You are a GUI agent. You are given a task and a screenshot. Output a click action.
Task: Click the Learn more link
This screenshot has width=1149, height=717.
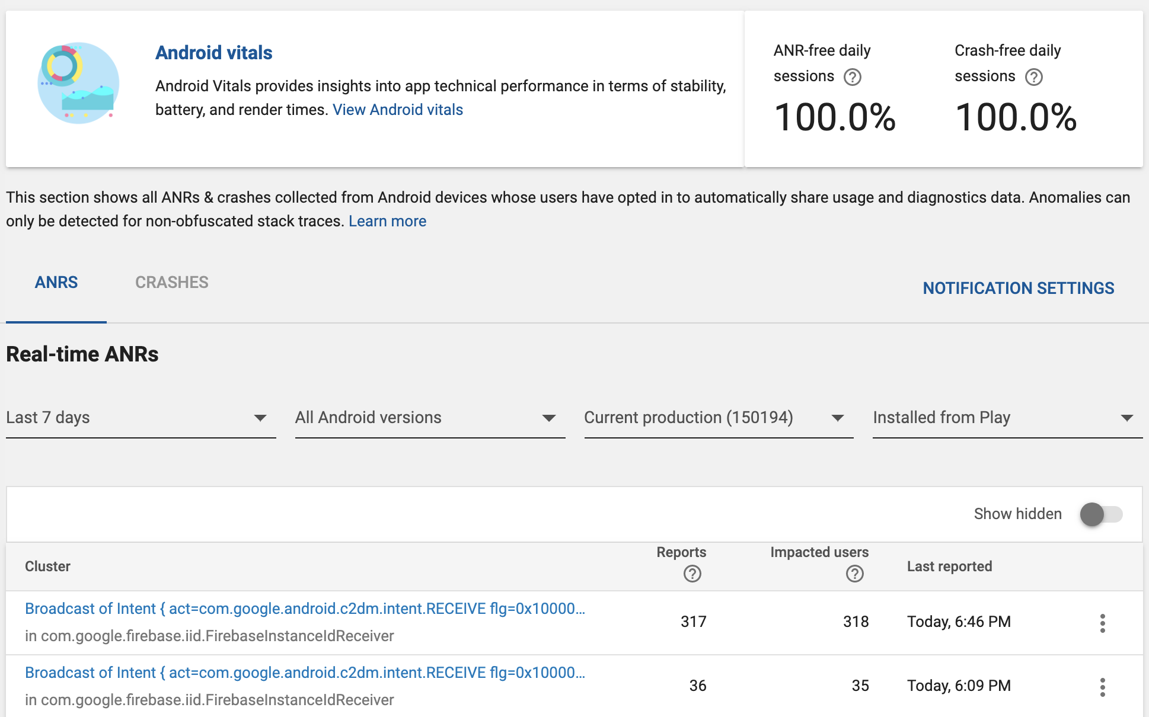(x=387, y=221)
